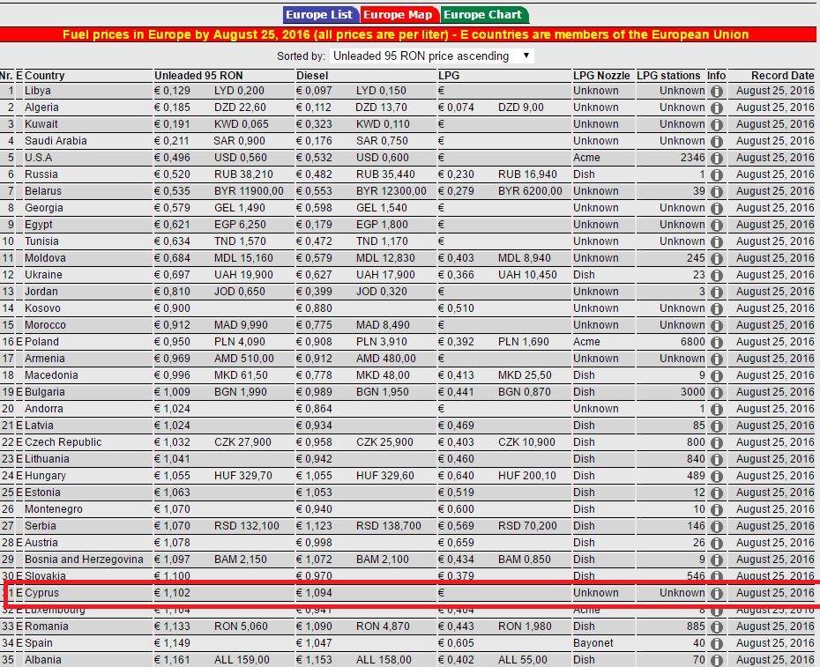Click the 'Albania' country cell
Viewport: 820px width, 667px height.
[x=43, y=660]
